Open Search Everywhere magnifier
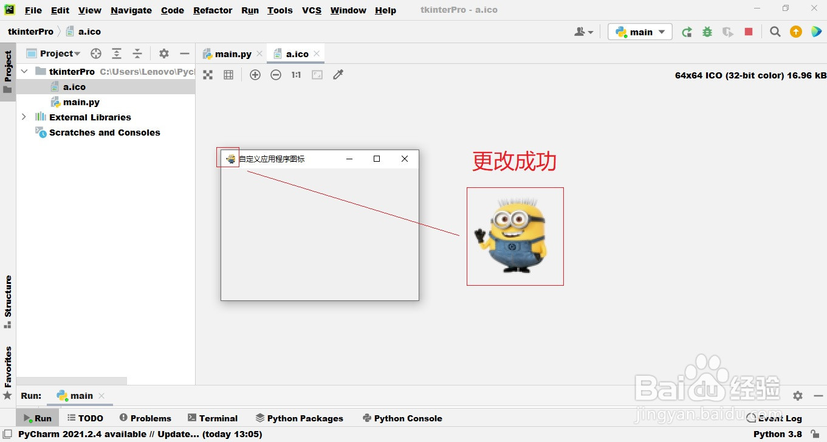Image resolution: width=827 pixels, height=442 pixels. [775, 32]
